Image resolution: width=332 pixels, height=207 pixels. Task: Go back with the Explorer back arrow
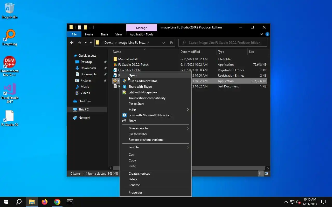pos(72,43)
